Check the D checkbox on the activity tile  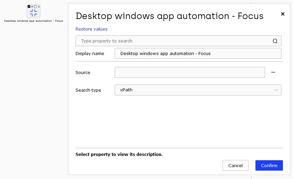coord(35,6)
